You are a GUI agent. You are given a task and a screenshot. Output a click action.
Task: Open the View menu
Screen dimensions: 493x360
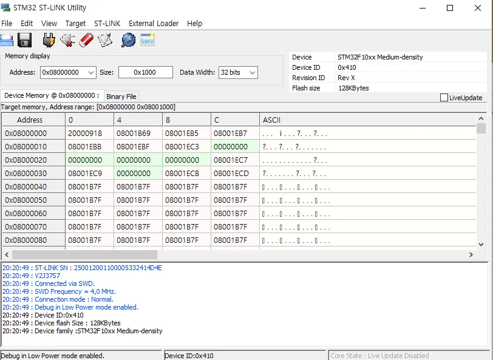click(49, 24)
